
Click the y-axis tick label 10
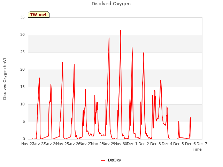tap(22, 104)
